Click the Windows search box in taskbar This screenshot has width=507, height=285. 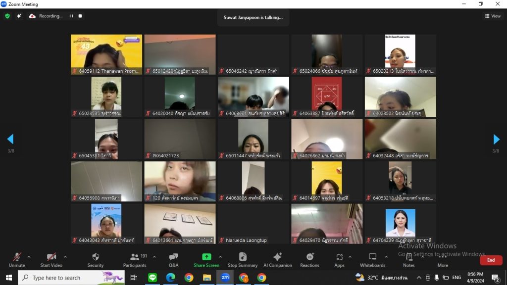[71, 278]
